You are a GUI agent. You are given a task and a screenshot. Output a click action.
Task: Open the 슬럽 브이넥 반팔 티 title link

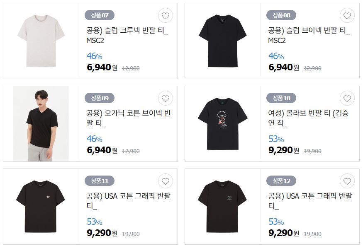tap(309, 35)
